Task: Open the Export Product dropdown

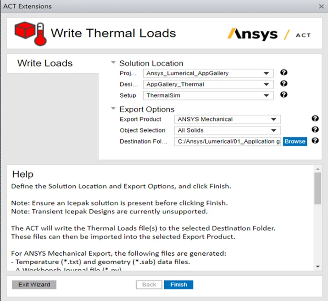Action: pos(228,119)
